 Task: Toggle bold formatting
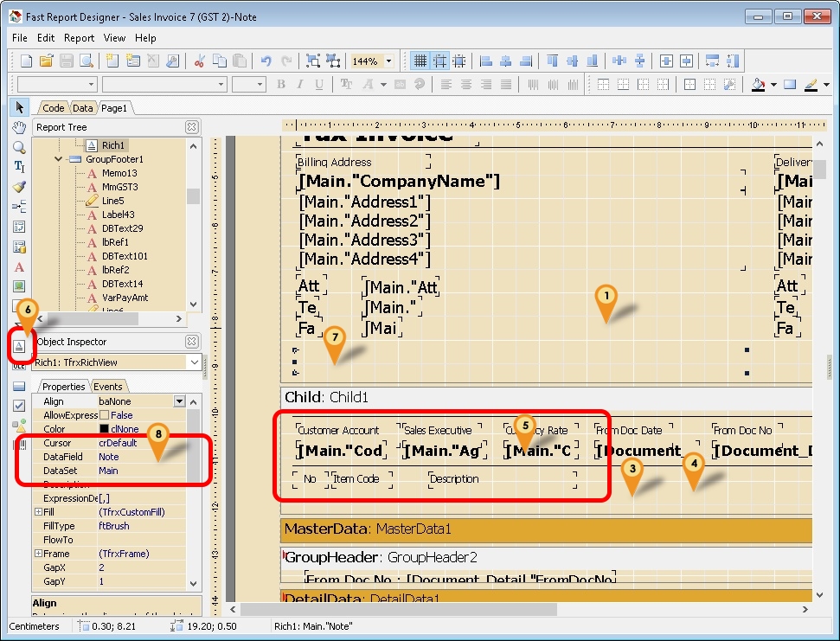280,84
